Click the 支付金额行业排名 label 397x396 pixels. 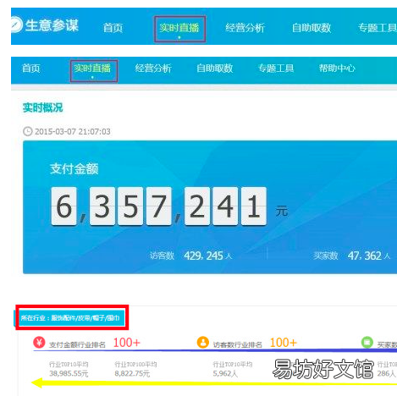77,344
